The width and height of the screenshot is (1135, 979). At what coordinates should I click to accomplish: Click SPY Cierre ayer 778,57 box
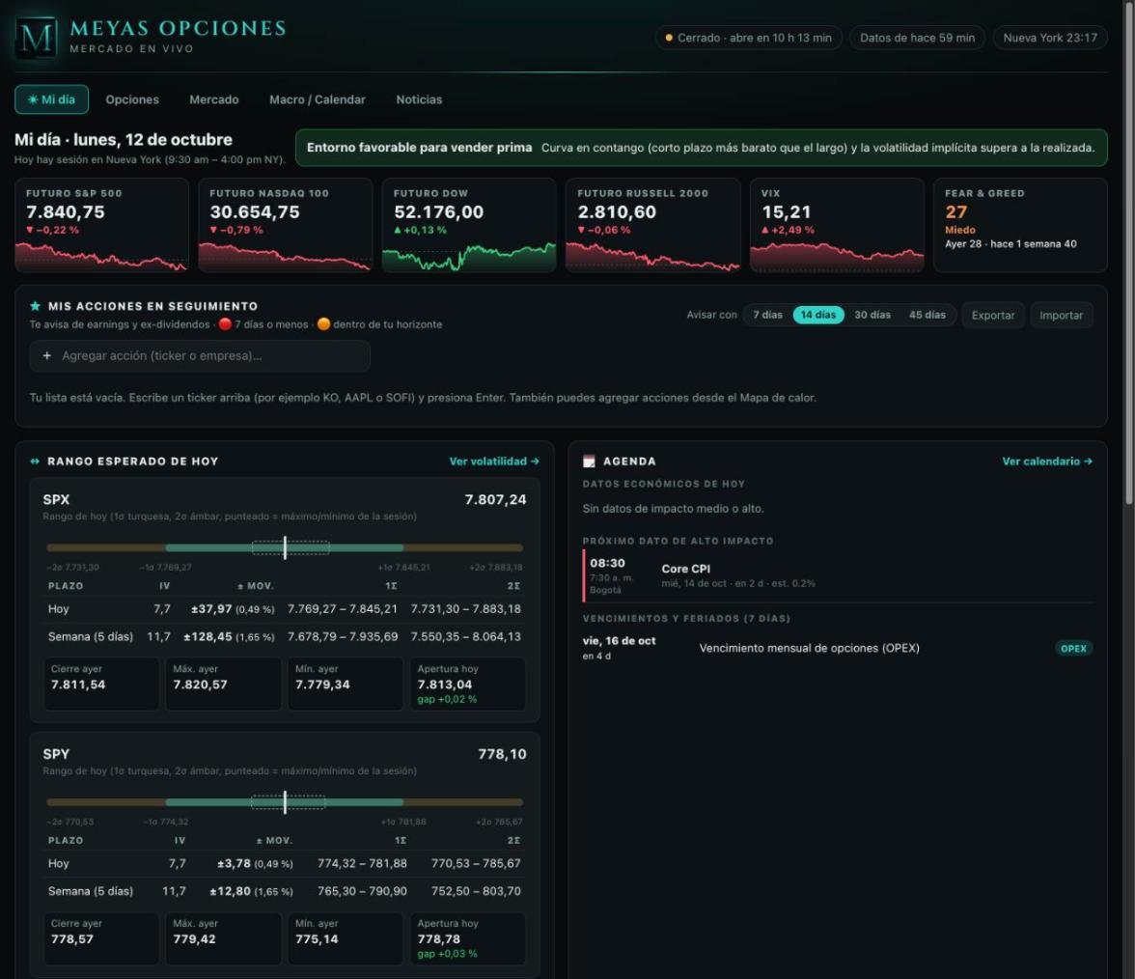pyautogui.click(x=101, y=938)
